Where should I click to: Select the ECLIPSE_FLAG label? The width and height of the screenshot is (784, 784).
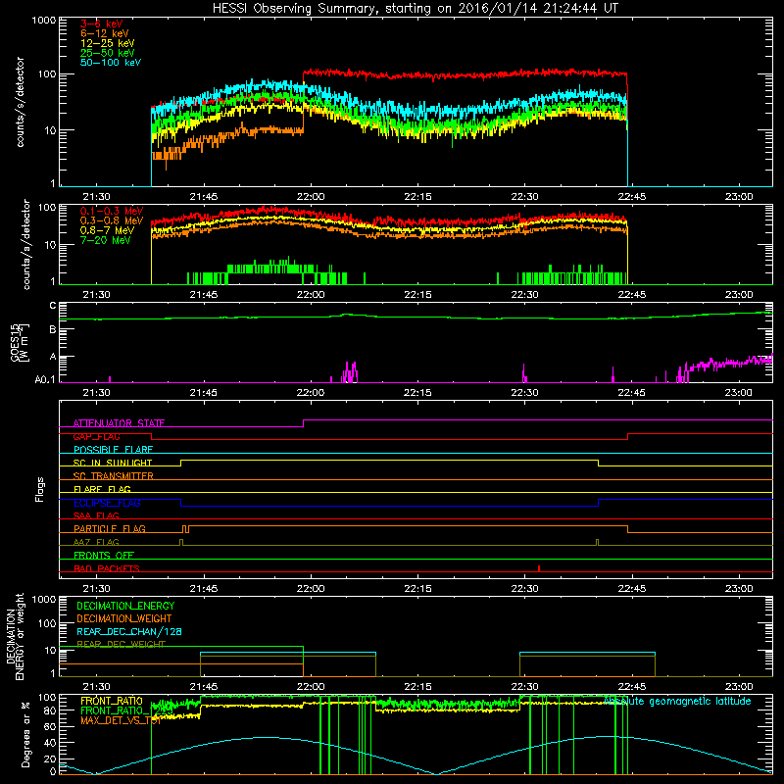[107, 503]
